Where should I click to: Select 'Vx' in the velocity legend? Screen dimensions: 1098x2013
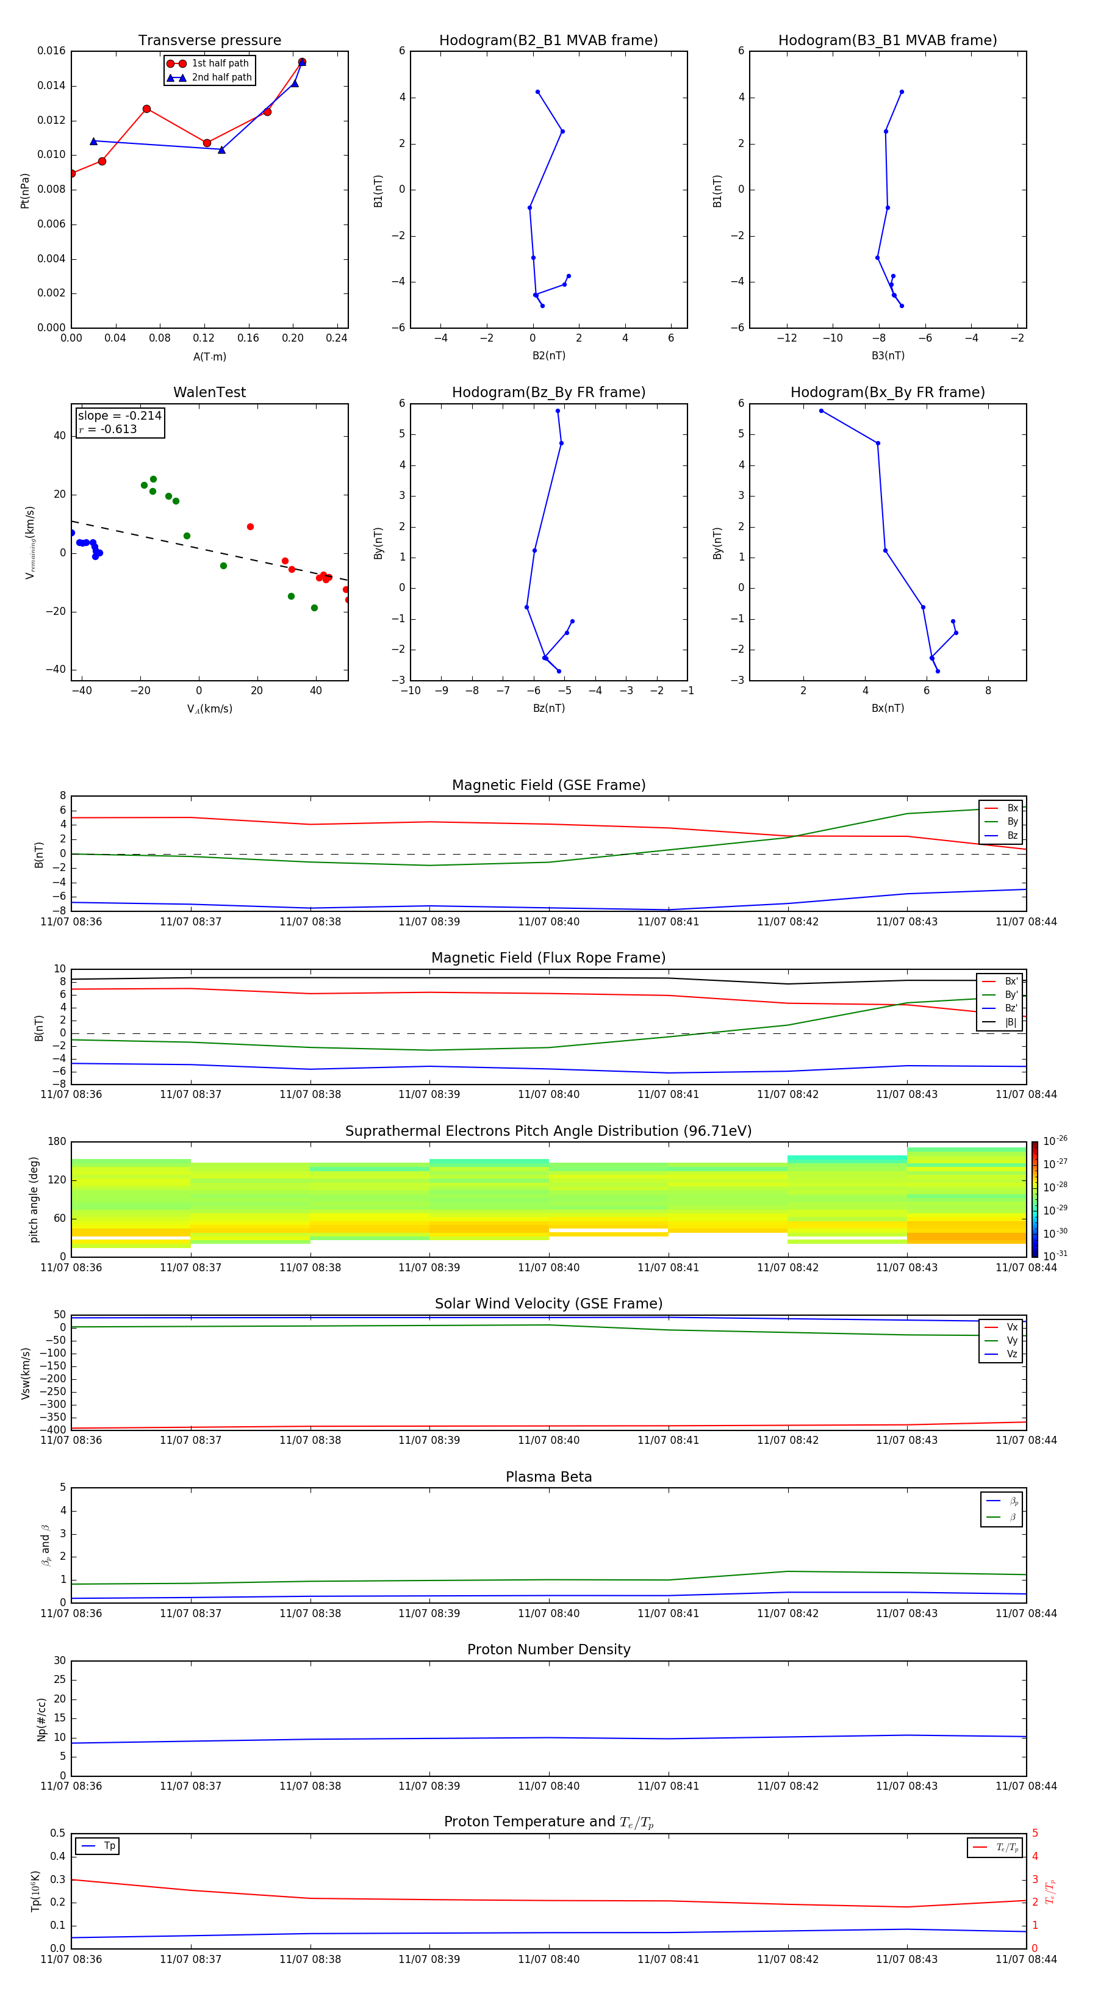1001,1327
